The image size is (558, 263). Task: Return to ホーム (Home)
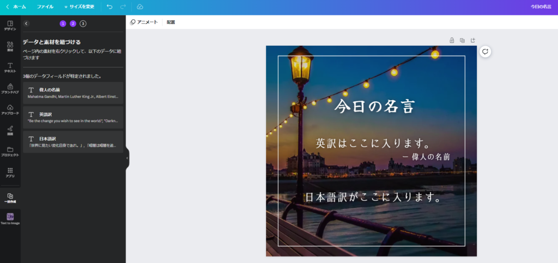click(16, 7)
